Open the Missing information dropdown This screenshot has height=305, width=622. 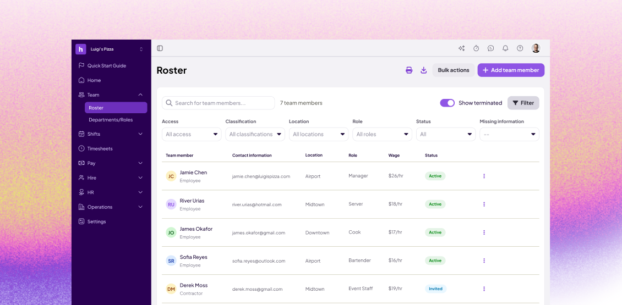509,134
